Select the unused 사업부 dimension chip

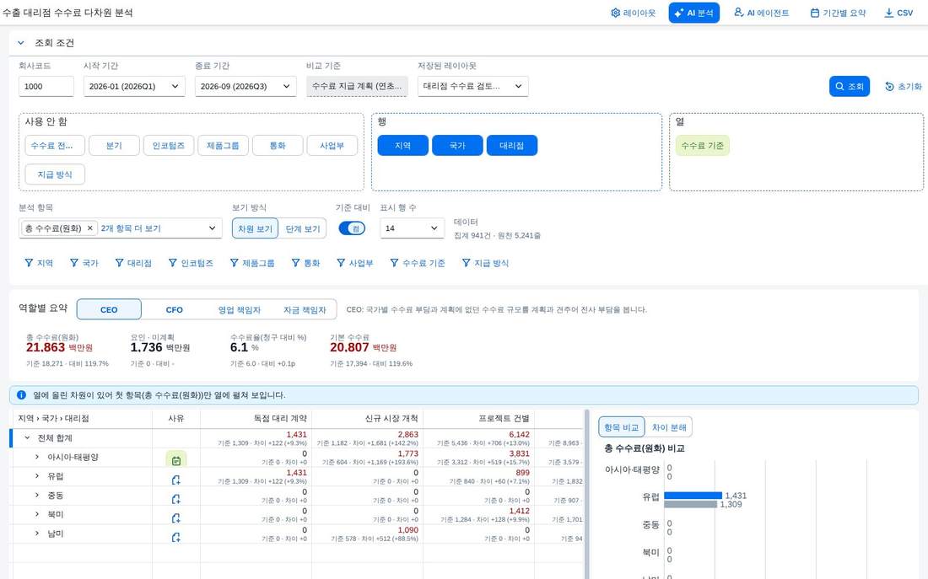[x=332, y=146]
